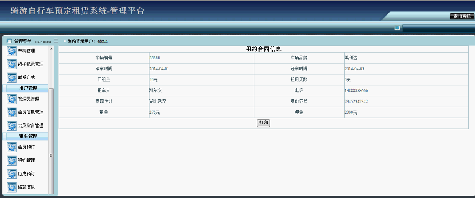Open 会员留言管理 menu item
This screenshot has height=198, width=475.
tap(31, 126)
